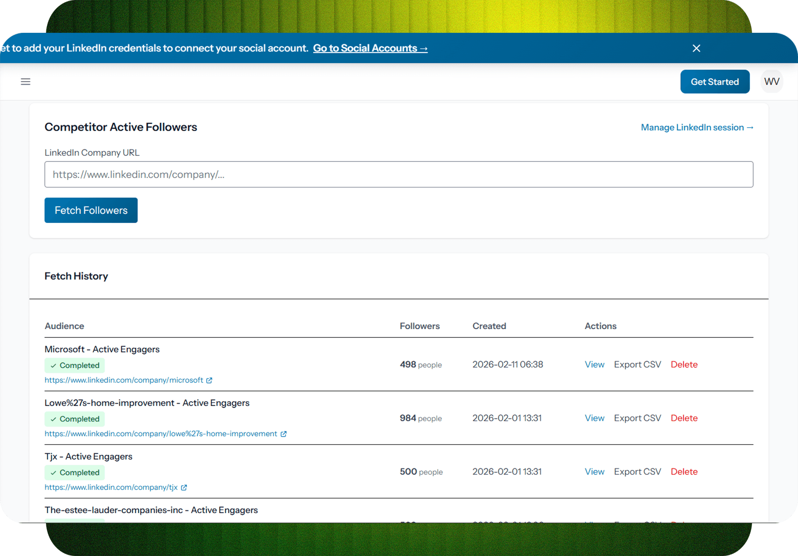The height and width of the screenshot is (556, 798).
Task: Focus the LinkedIn Company URL field
Action: pyautogui.click(x=399, y=174)
